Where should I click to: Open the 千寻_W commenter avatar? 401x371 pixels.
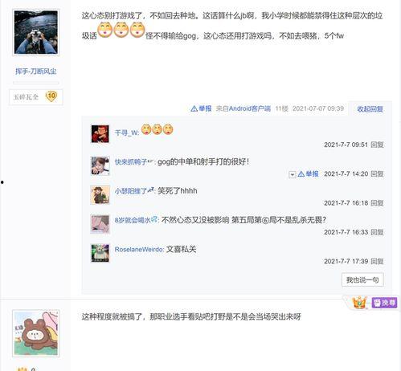[x=100, y=134]
